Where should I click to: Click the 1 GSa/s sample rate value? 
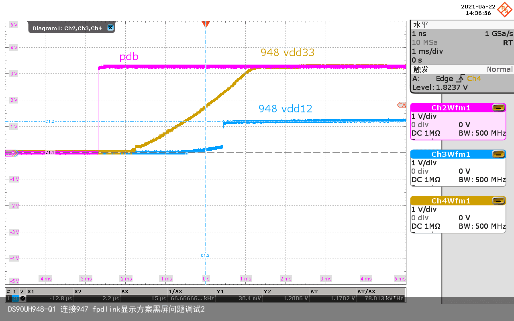(499, 34)
